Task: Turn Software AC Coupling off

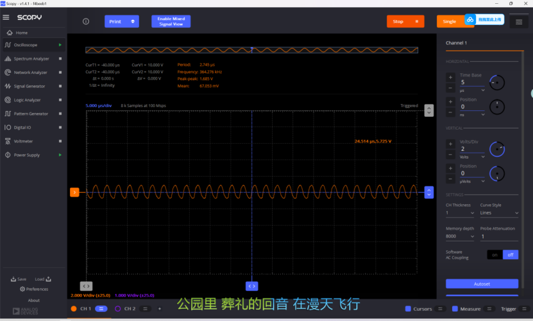Action: [511, 255]
